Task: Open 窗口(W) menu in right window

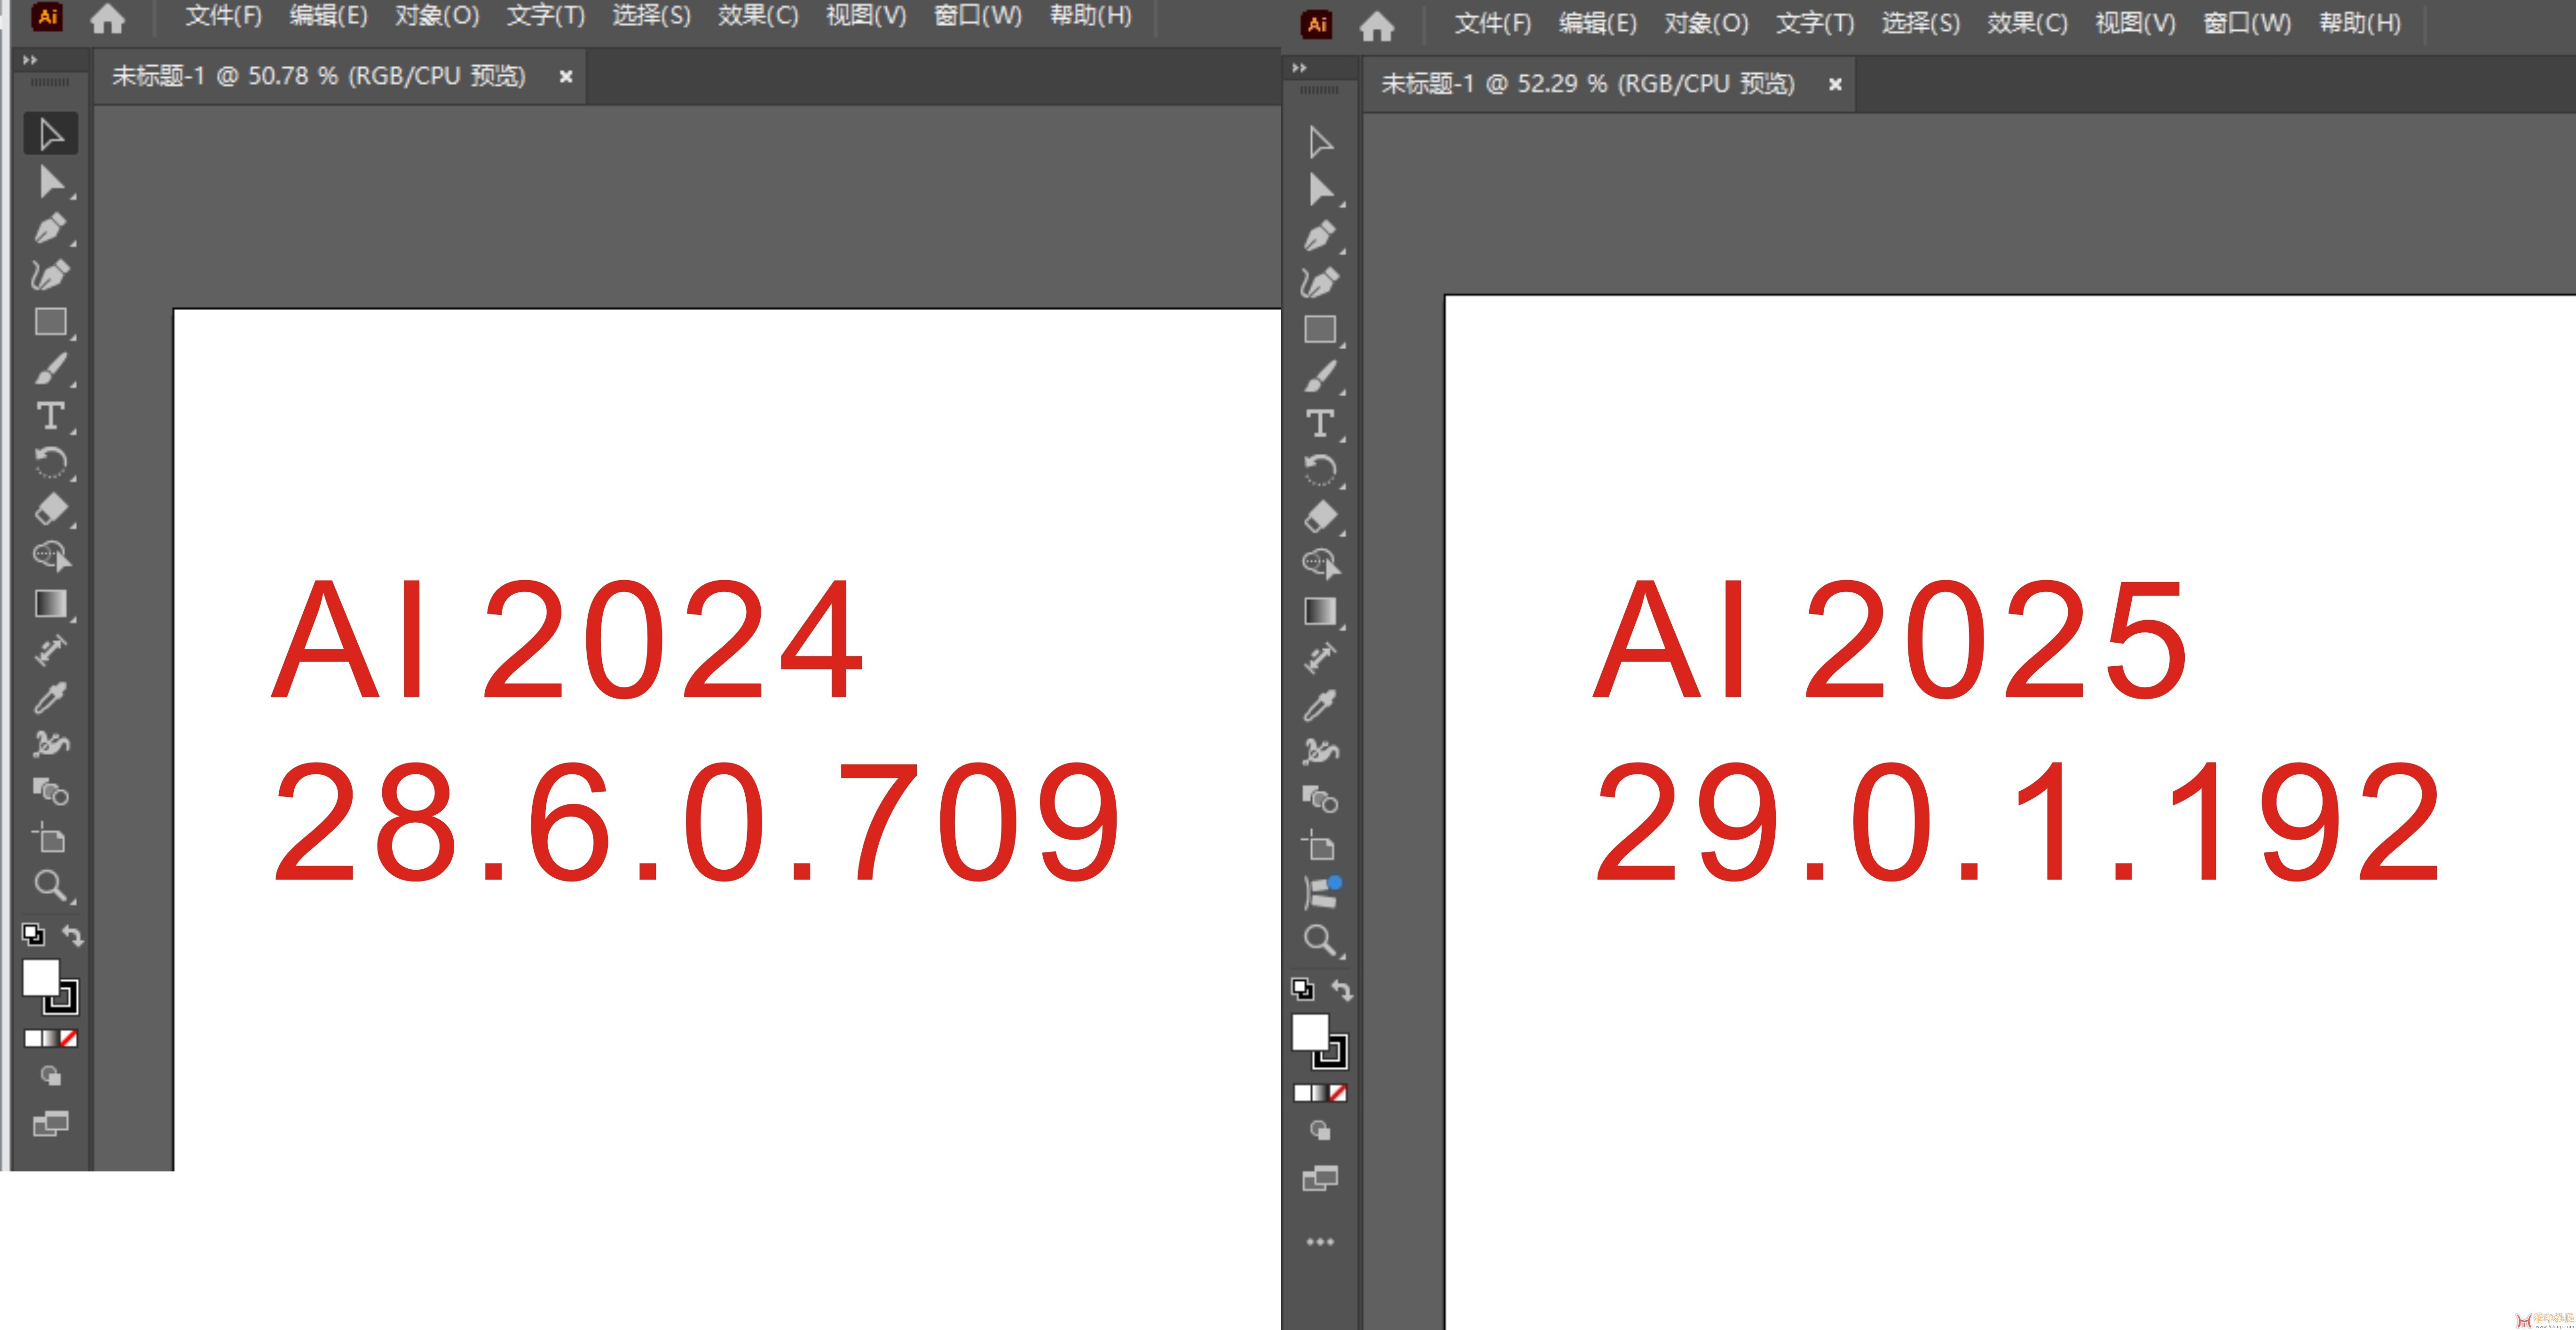Action: [x=2247, y=23]
